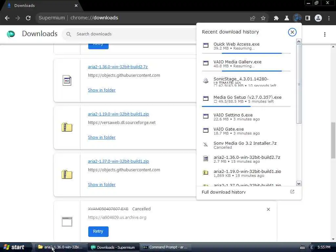The height and width of the screenshot is (252, 336).
Task: Open aria2-1.19.0-win-32bit-build1.zip link
Action: point(118,114)
